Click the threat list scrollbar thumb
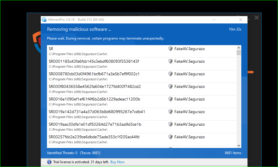Viewport: 278px width, 167px height. pyautogui.click(x=239, y=52)
